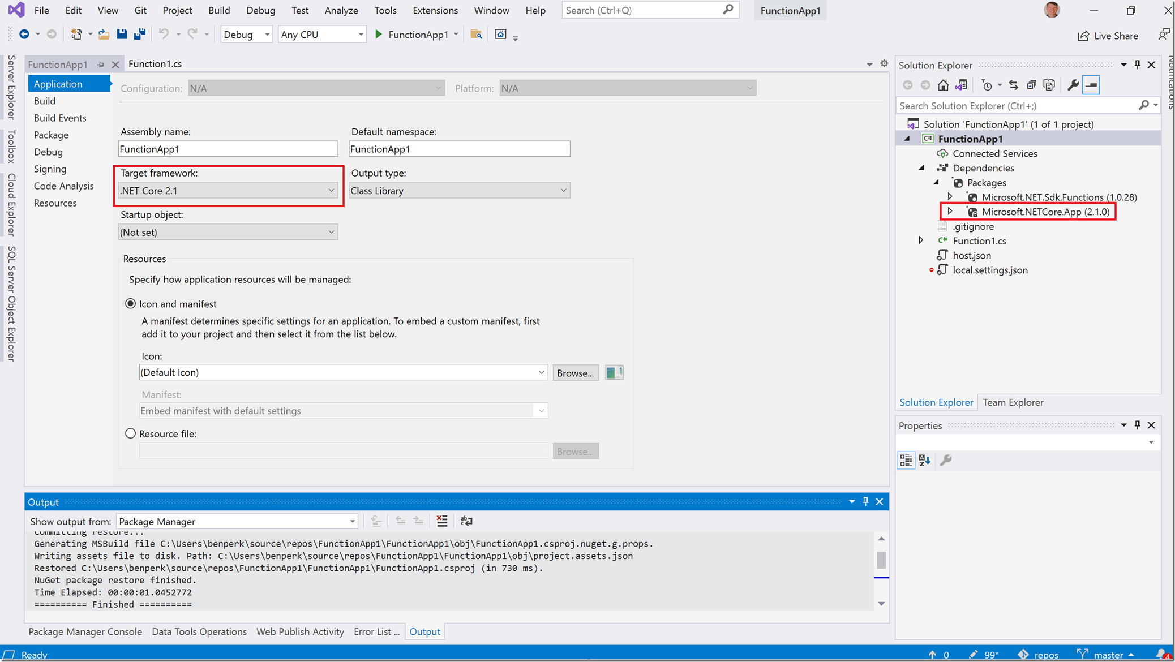Save the current file
The image size is (1175, 662).
click(122, 35)
